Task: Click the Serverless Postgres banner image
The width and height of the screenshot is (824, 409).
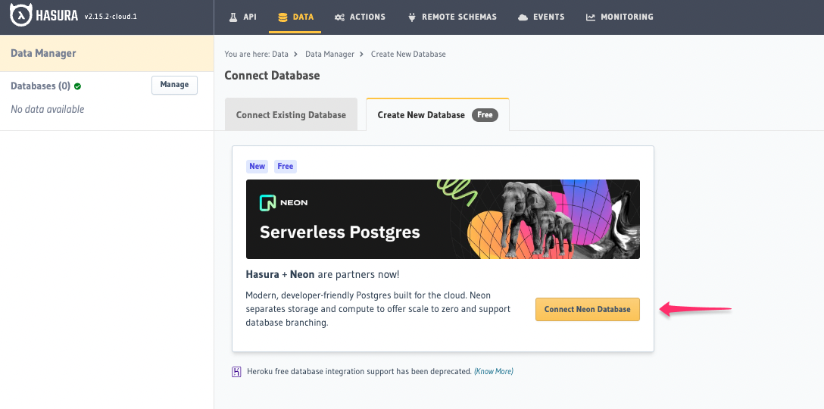Action: click(443, 219)
